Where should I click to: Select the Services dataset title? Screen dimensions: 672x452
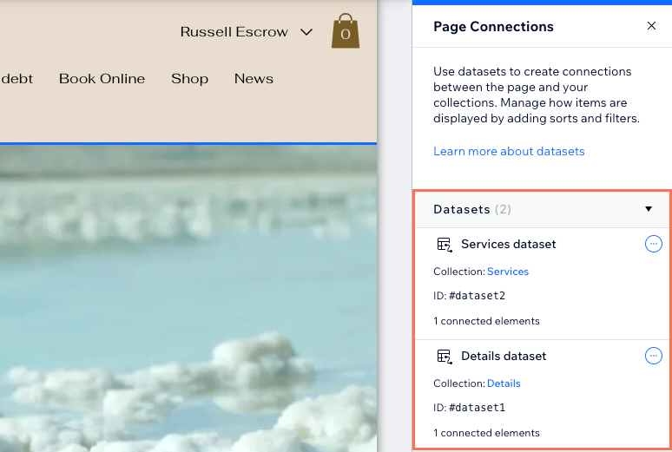508,244
